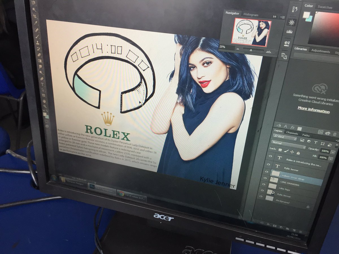Open the Opacity dropdown arrow
Viewport: 339px width, 254px height.
[x=333, y=152]
